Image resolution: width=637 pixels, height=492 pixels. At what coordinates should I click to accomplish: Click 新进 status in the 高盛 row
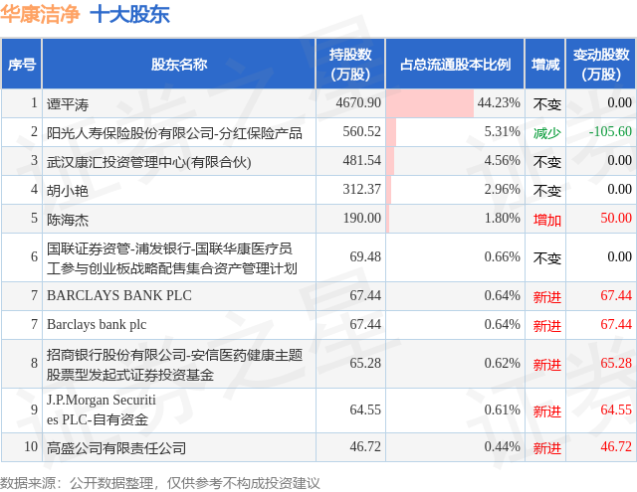click(x=546, y=448)
